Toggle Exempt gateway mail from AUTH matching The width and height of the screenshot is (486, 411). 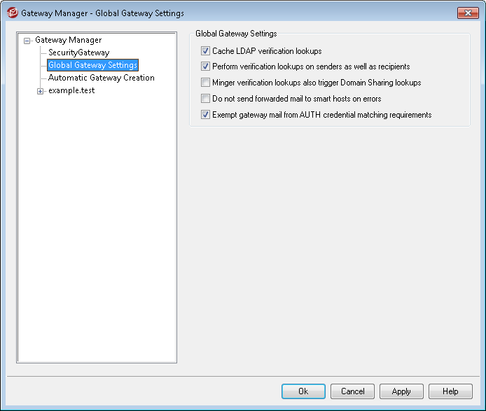coord(206,115)
